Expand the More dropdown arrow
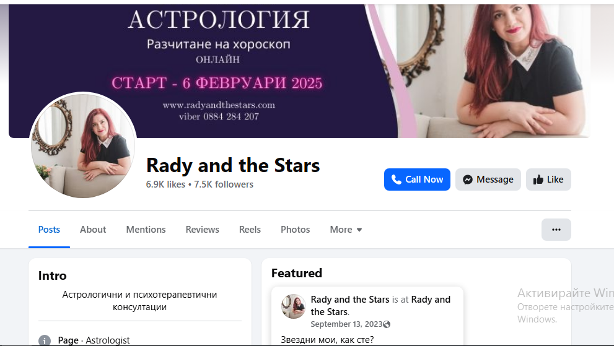Viewport: 614px width, 346px height. tap(359, 230)
